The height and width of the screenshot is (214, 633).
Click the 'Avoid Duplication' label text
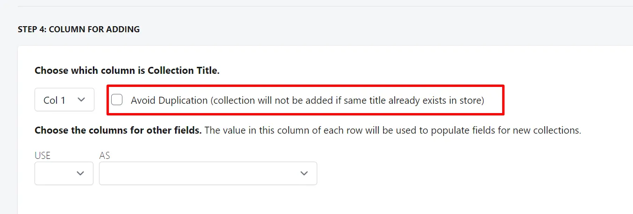pyautogui.click(x=169, y=100)
